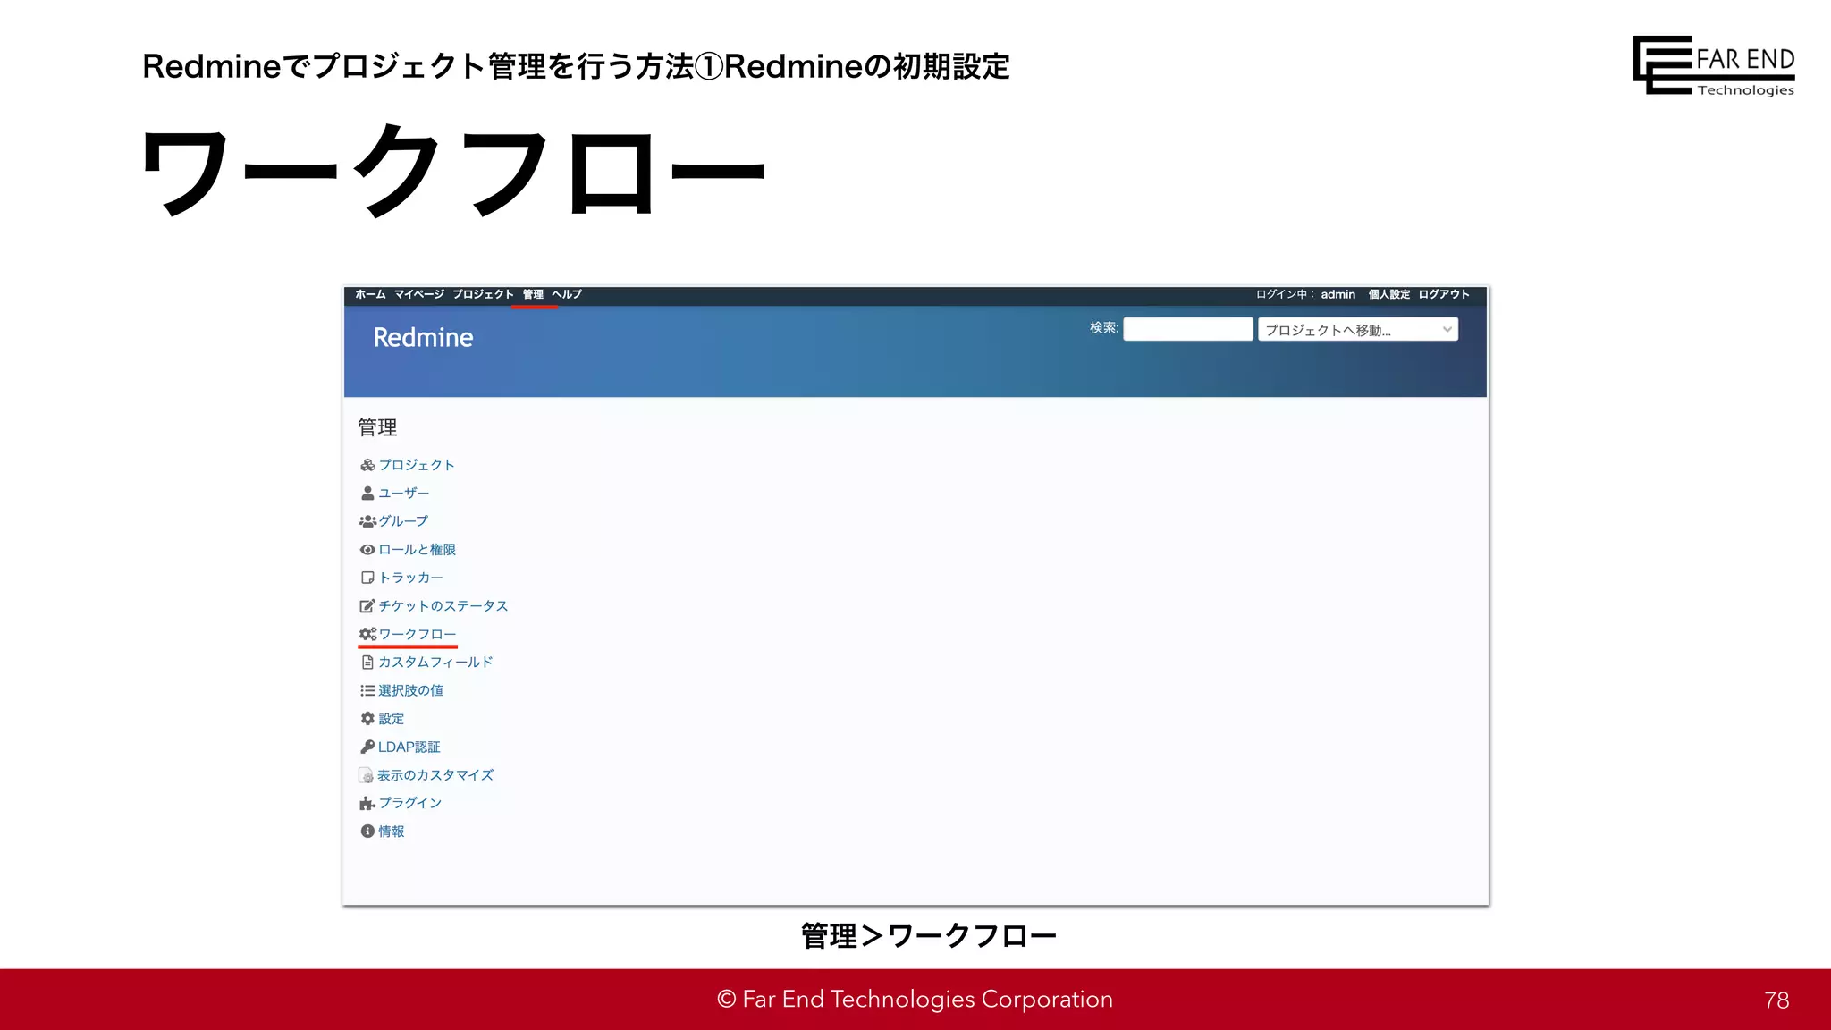The height and width of the screenshot is (1030, 1831).
Task: Click the group icon beside グループ
Action: (367, 521)
